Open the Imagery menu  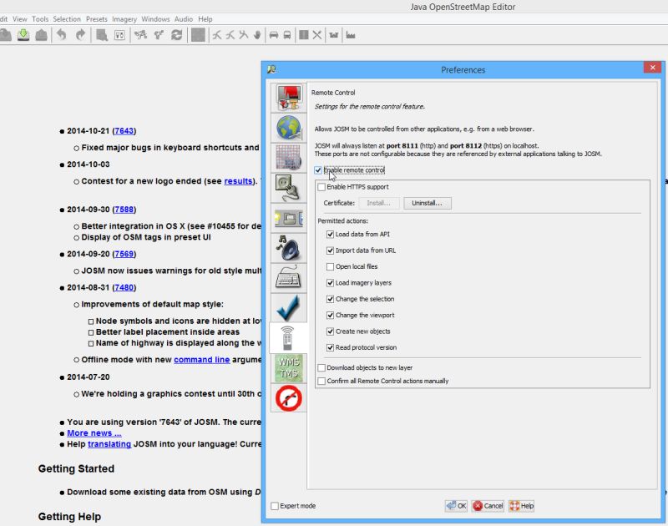click(124, 19)
